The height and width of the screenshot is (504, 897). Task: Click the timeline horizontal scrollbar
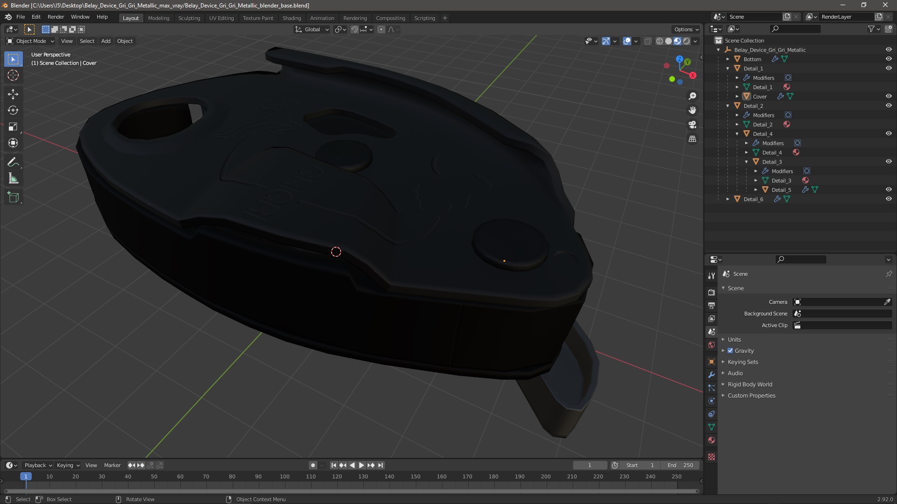click(351, 491)
